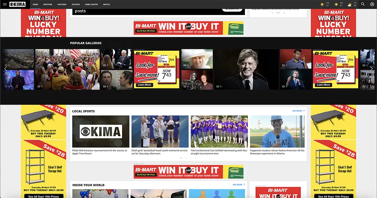Click the basketball coach photo thumbnail
The image size is (377, 198).
coord(160,132)
